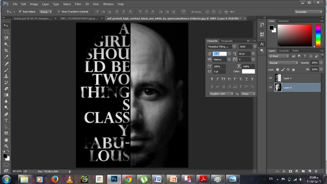The height and width of the screenshot is (184, 327).
Task: Select the Lasso tool
Action: pyautogui.click(x=6, y=38)
